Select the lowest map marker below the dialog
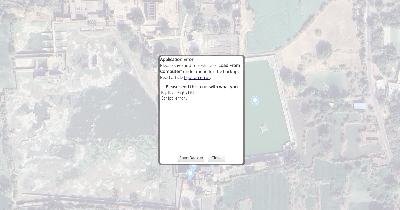Screen dimensions: 400x210 pos(190,174)
